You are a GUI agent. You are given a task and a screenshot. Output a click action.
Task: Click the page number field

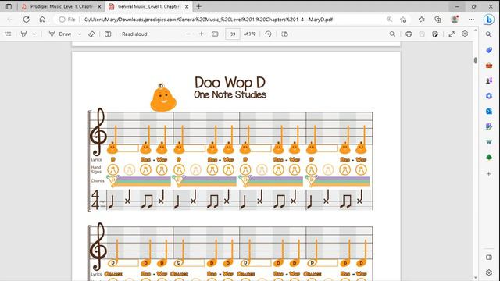coord(233,34)
